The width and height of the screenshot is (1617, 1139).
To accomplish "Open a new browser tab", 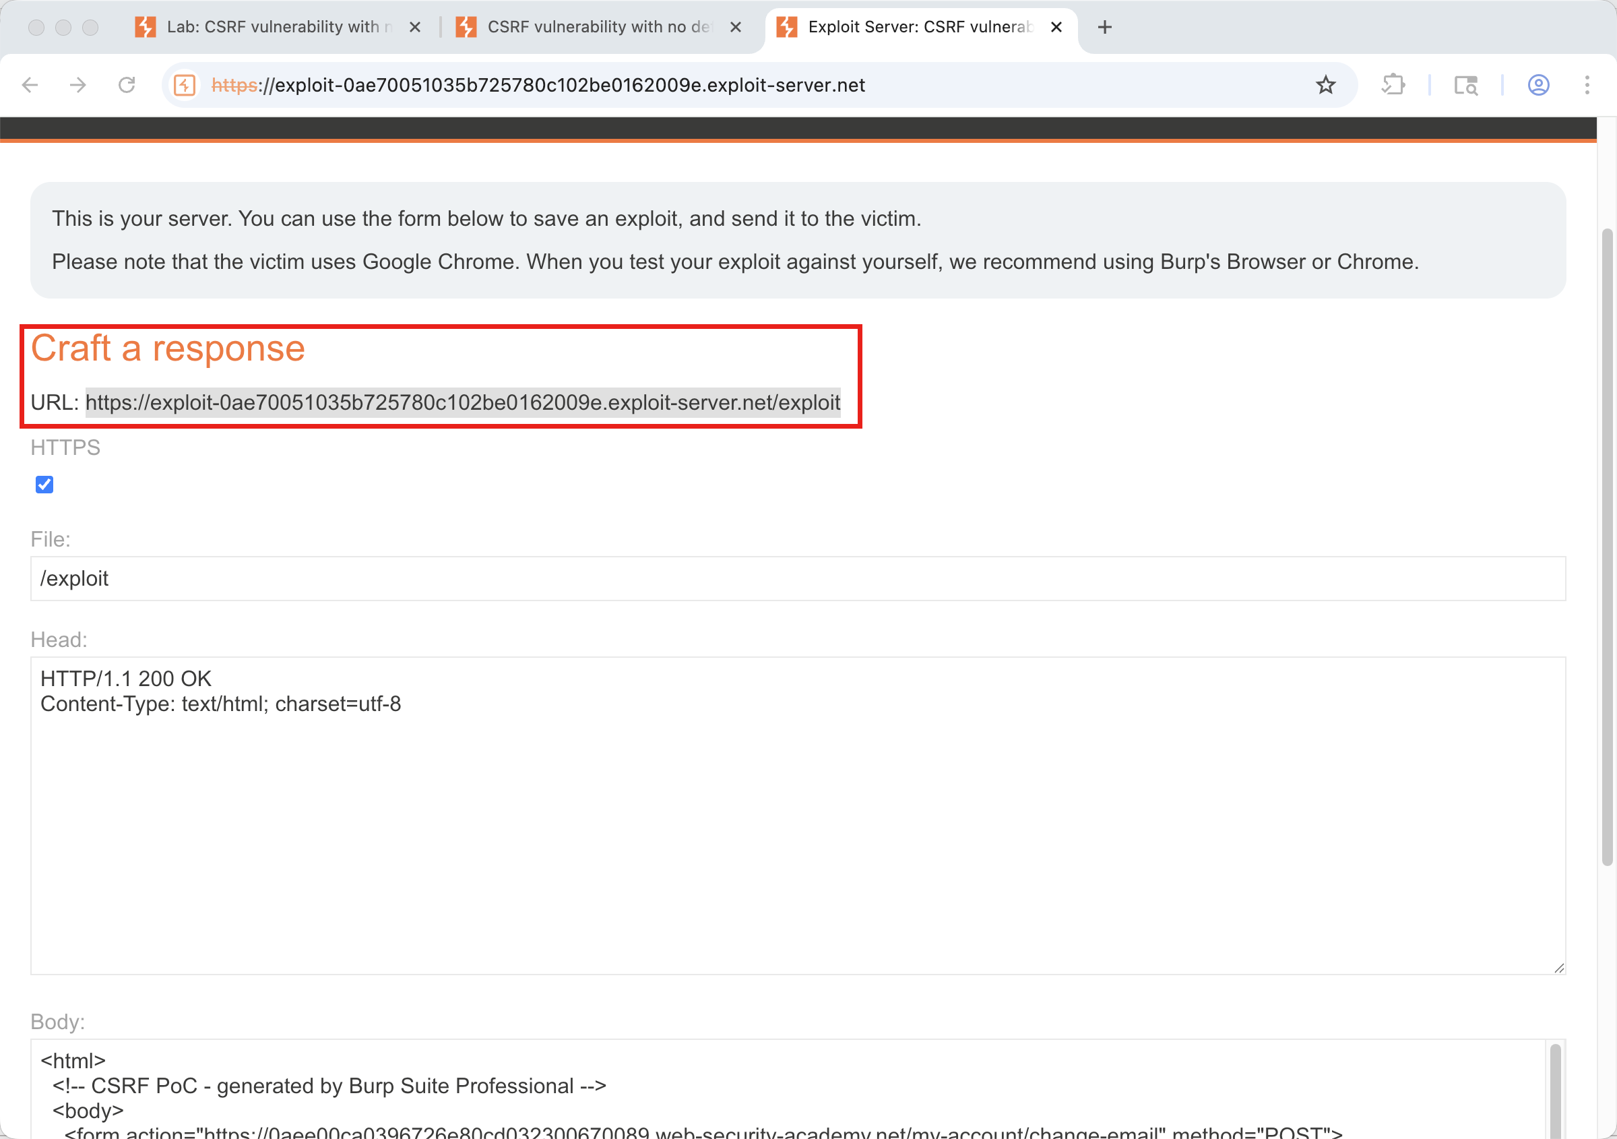I will click(x=1104, y=27).
